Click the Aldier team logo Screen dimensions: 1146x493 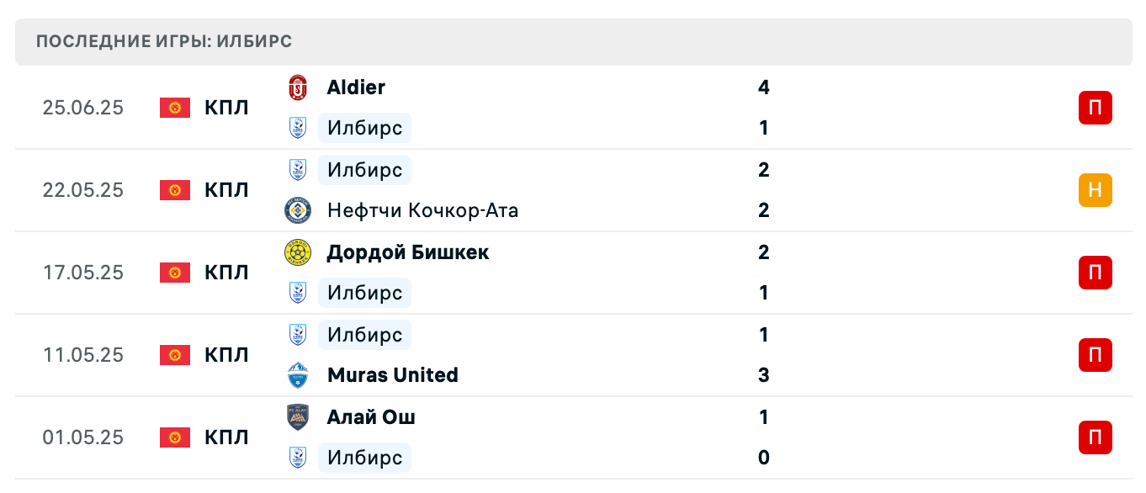coord(298,87)
